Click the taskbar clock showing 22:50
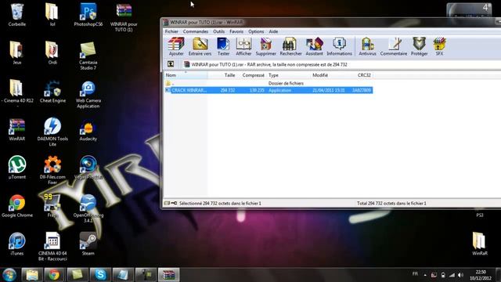Image resolution: width=501 pixels, height=282 pixels. pos(481,275)
